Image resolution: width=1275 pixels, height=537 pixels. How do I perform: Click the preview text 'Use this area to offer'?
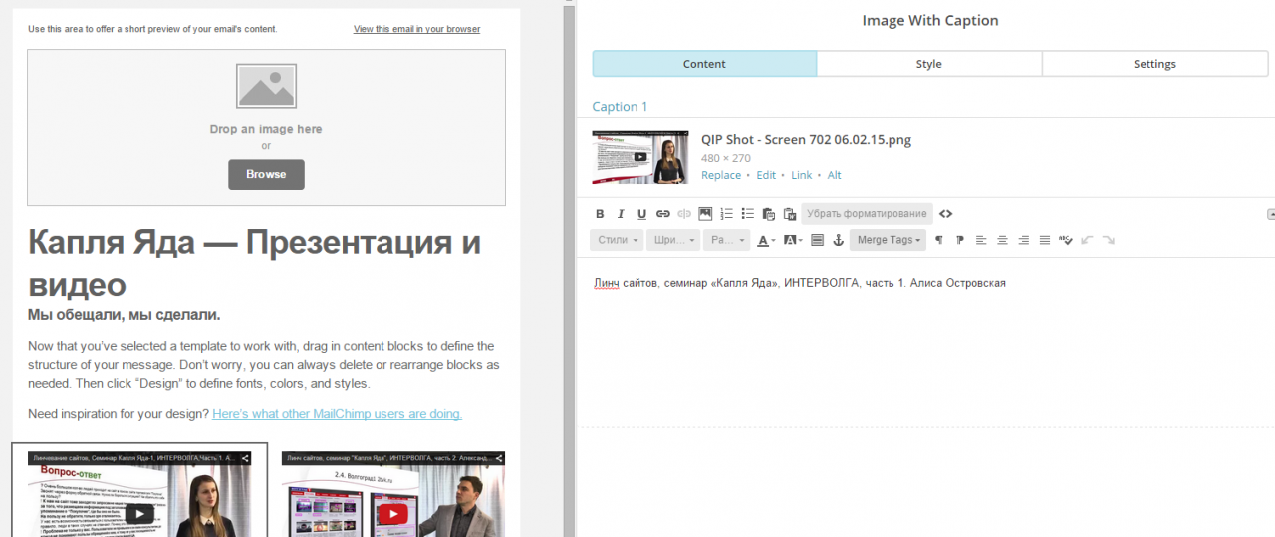(x=152, y=29)
